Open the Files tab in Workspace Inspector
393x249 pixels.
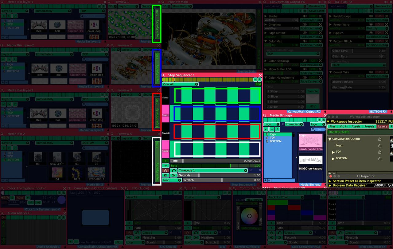pyautogui.click(x=332, y=126)
